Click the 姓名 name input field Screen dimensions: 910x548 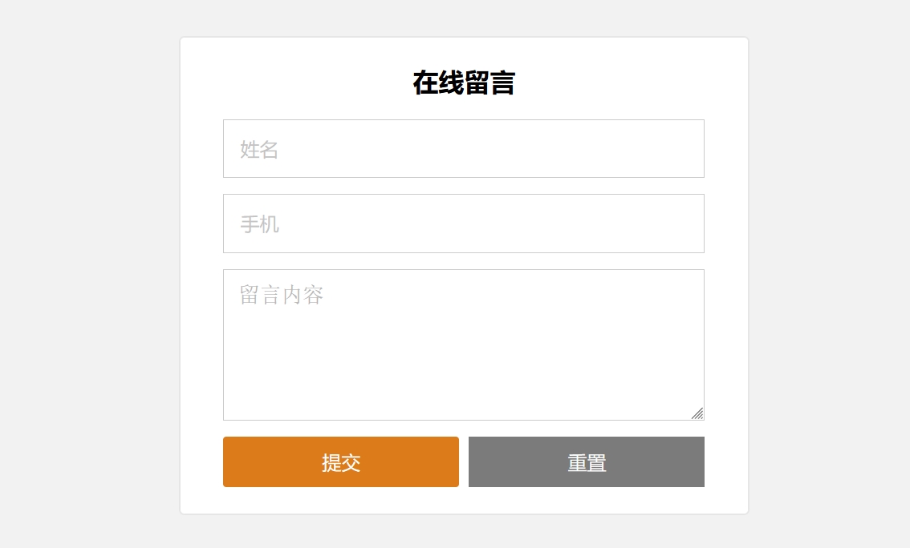point(463,149)
